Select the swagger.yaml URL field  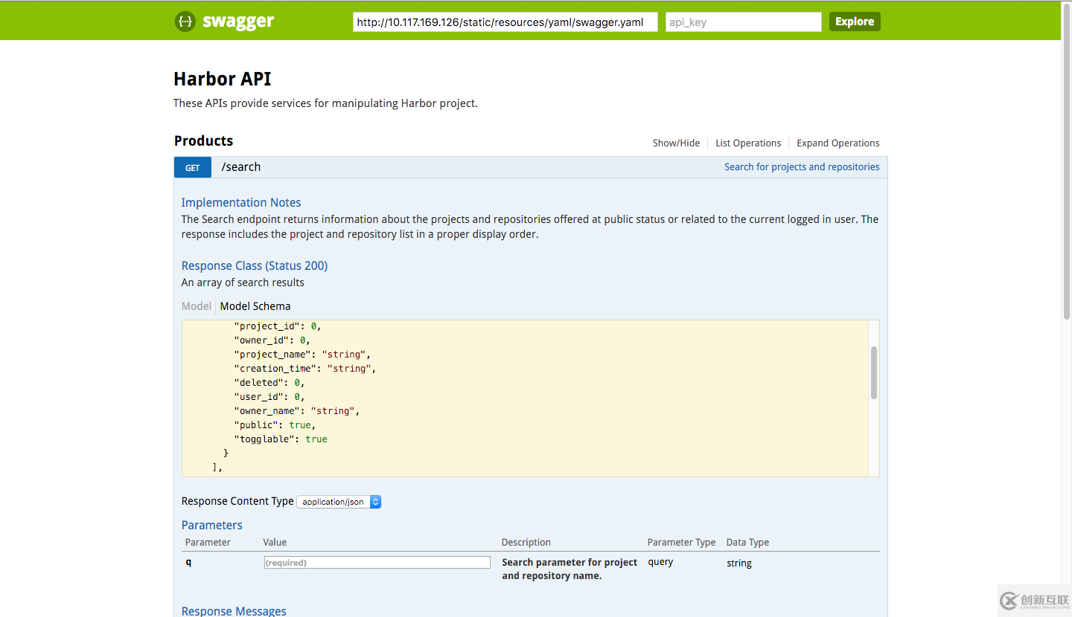pyautogui.click(x=505, y=22)
